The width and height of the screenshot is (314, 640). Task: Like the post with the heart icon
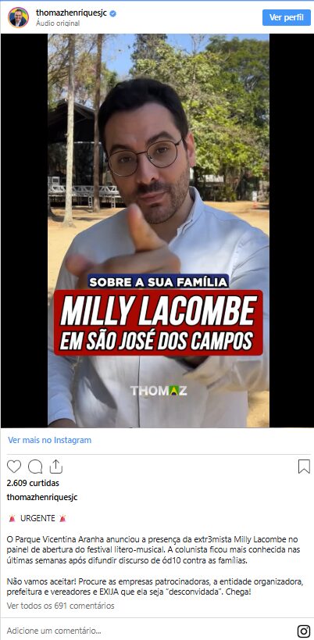pos(14,466)
